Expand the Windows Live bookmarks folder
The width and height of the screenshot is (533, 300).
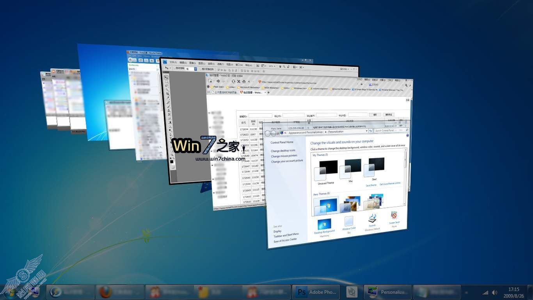point(299,88)
